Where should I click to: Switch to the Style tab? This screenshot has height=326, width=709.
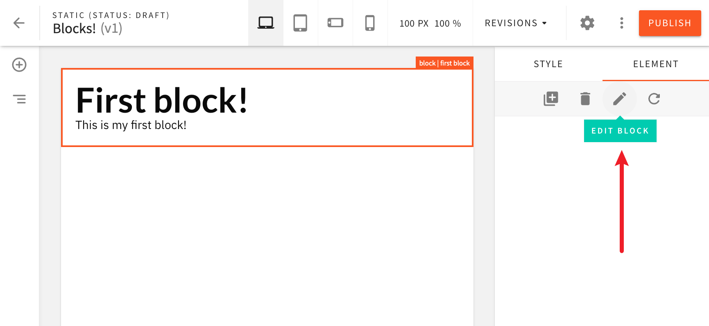[x=548, y=64]
